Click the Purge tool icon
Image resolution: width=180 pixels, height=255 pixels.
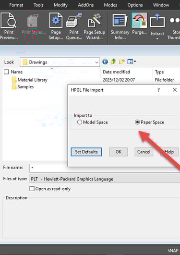coord(139,20)
